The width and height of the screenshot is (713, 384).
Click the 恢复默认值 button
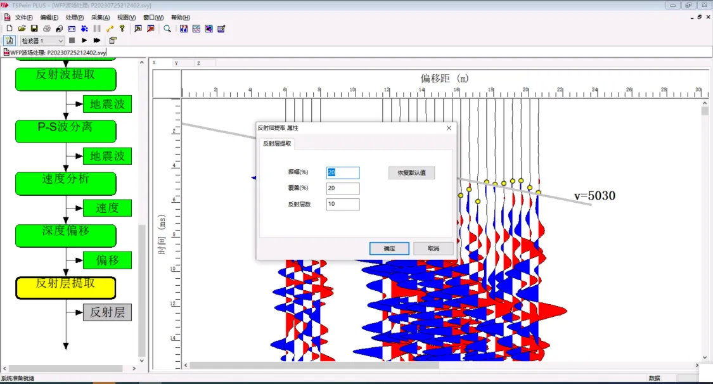coord(411,173)
